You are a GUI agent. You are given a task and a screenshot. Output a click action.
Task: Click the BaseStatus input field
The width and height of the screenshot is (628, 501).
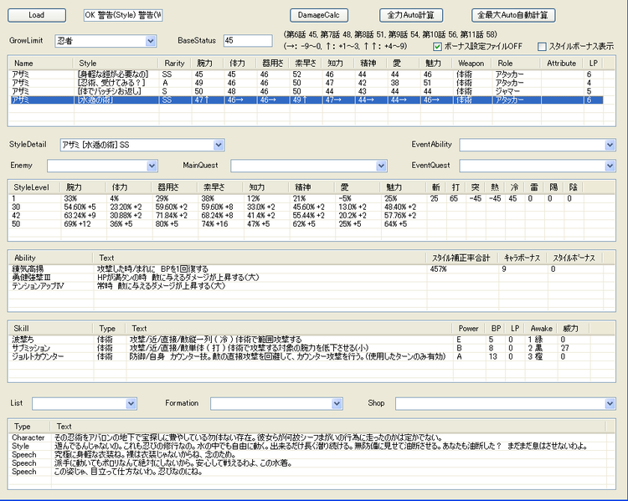point(248,40)
